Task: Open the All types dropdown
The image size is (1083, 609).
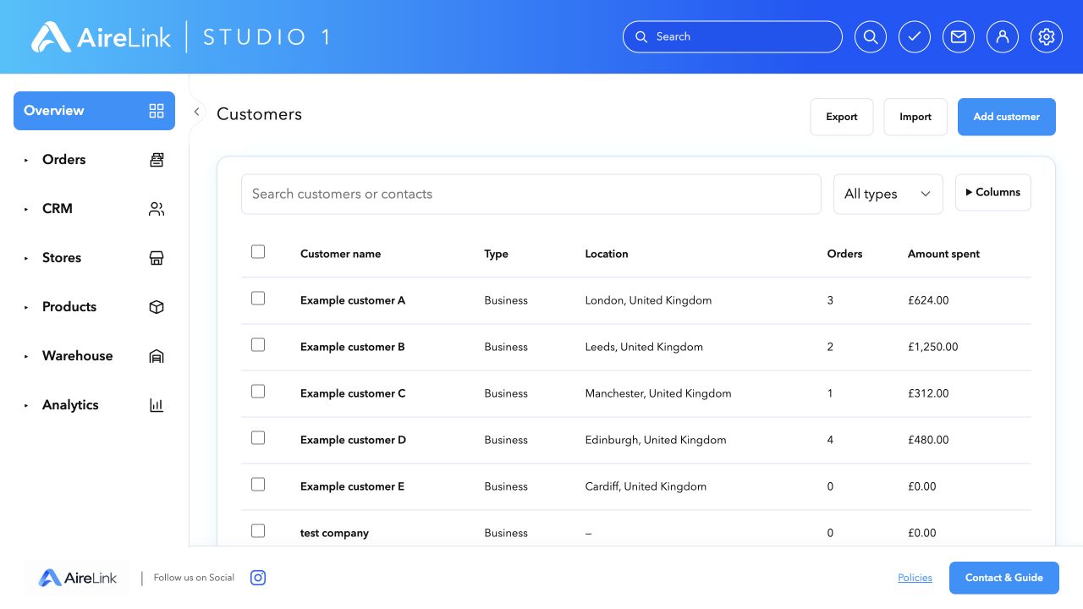Action: pyautogui.click(x=888, y=195)
